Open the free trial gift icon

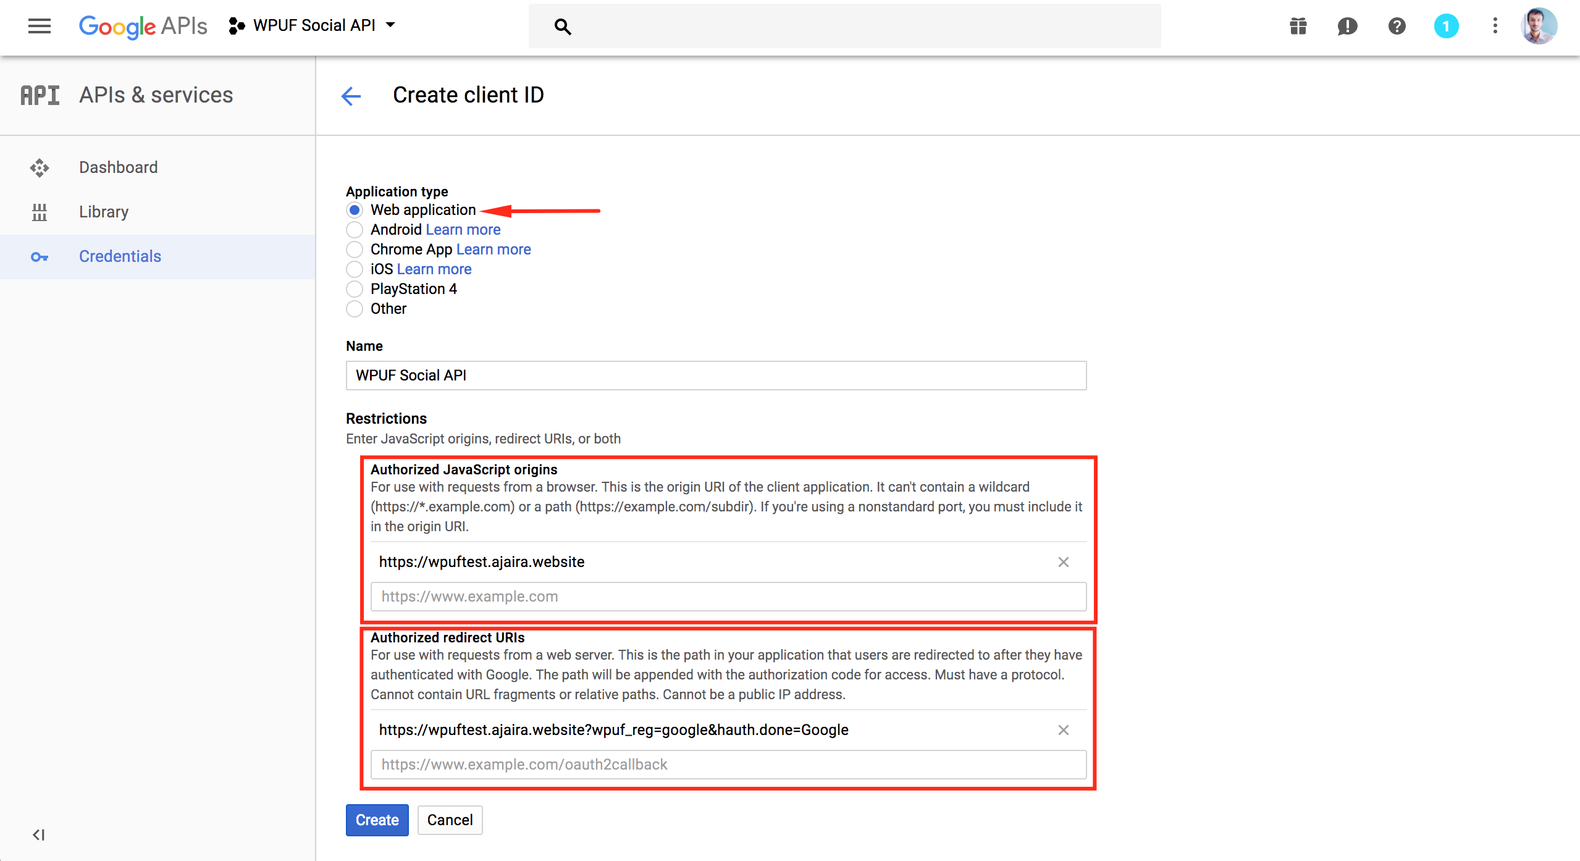(x=1298, y=26)
